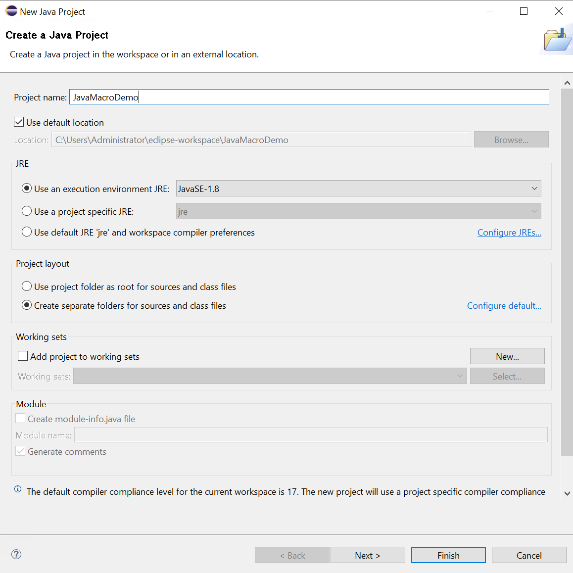Open the Working sets combo box
The height and width of the screenshot is (573, 573).
(270, 376)
